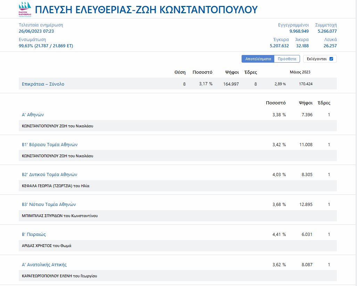Image resolution: width=357 pixels, height=286 pixels.
Task: Toggle the Εκλέγονται checkbox
Action: pyautogui.click(x=331, y=59)
